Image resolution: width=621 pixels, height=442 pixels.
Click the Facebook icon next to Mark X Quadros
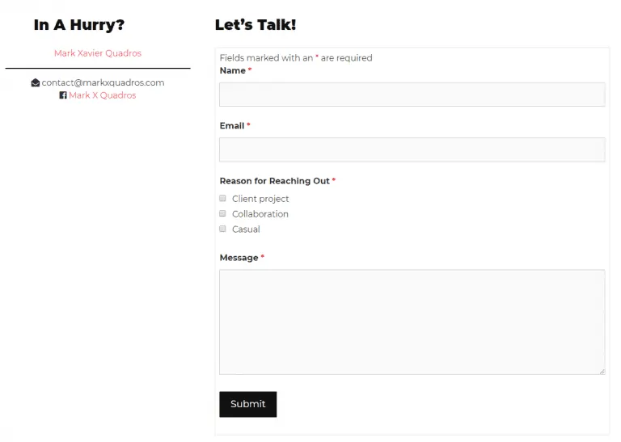point(63,95)
